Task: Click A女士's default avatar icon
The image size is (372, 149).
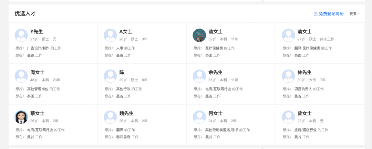Action: pos(110,35)
